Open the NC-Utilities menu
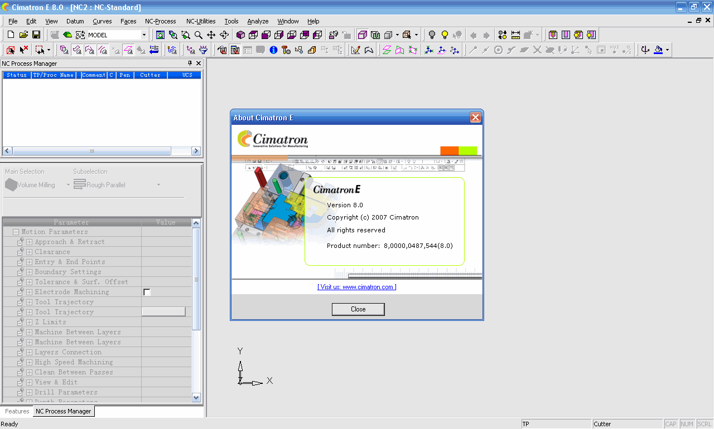Screen dimensions: 714x429 [x=201, y=21]
